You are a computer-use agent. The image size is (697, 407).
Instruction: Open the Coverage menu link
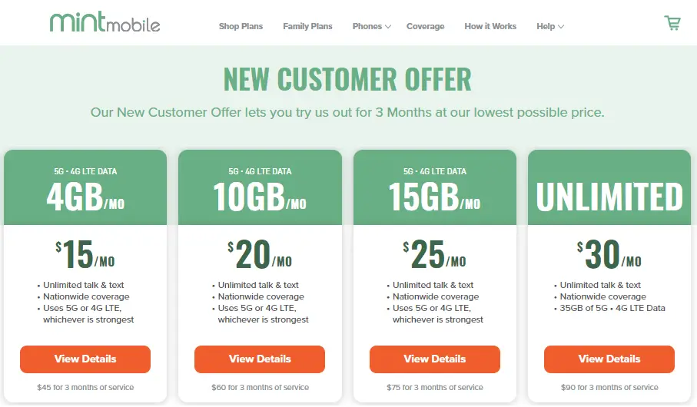click(x=425, y=26)
